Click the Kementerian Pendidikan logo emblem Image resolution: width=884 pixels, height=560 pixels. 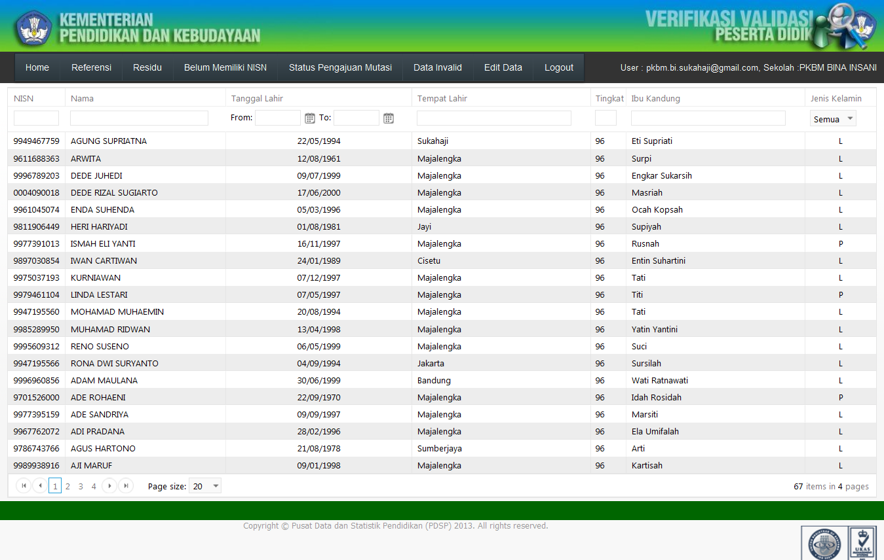tap(33, 27)
